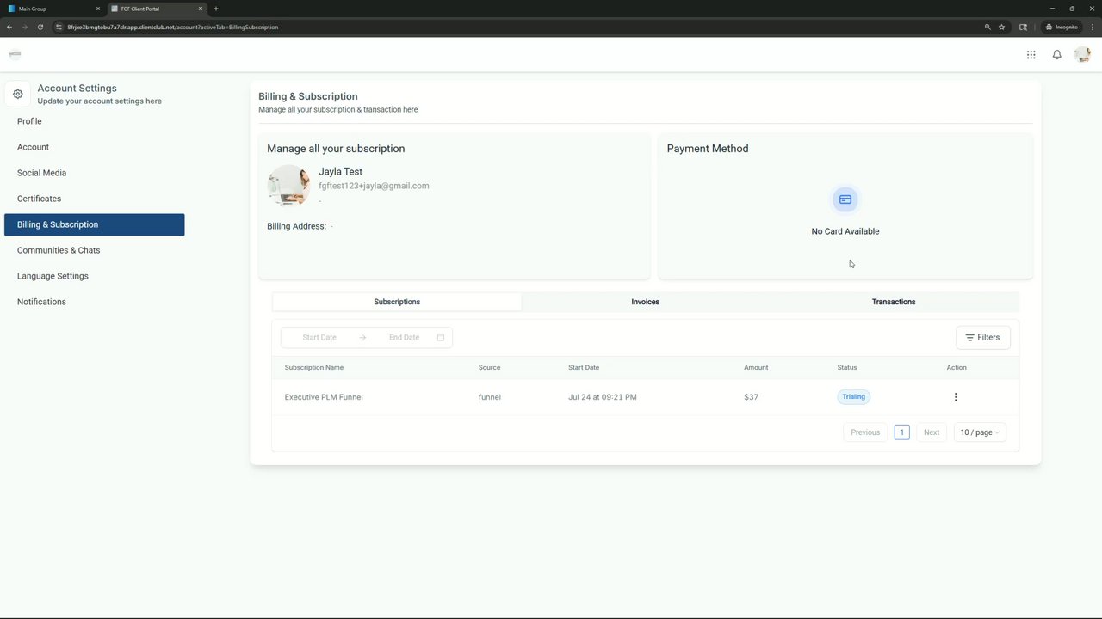Open the browser side panel icon
Viewport: 1102px width, 619px height.
(x=1023, y=27)
